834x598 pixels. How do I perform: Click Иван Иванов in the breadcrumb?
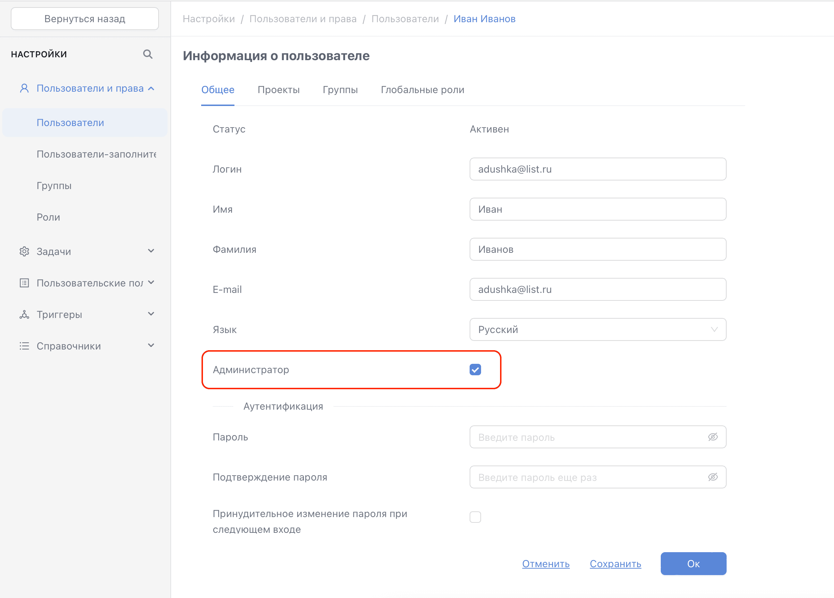tap(484, 19)
